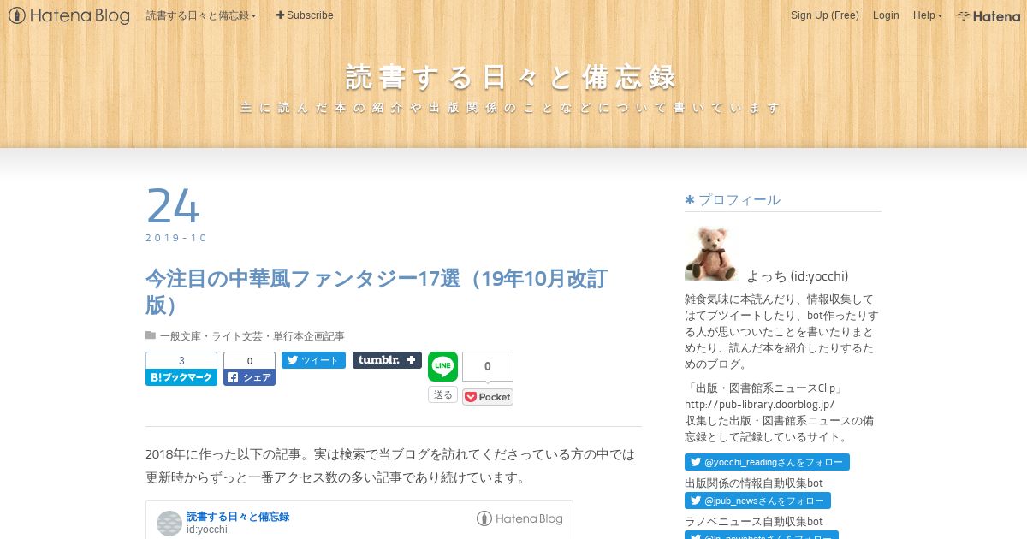Open category 一般文庫・ライト文芸・単行本企画記事

pos(252,336)
